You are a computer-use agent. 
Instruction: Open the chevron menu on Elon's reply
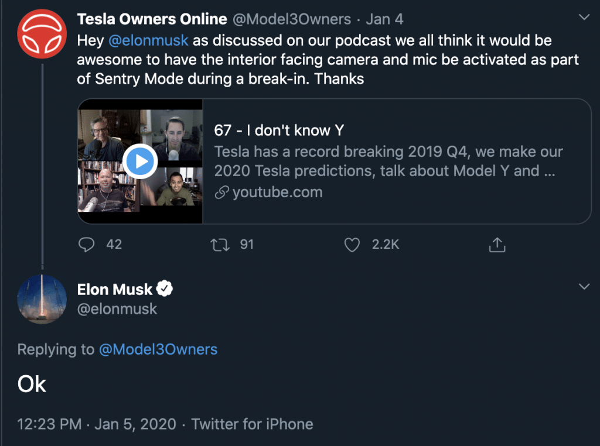click(584, 286)
